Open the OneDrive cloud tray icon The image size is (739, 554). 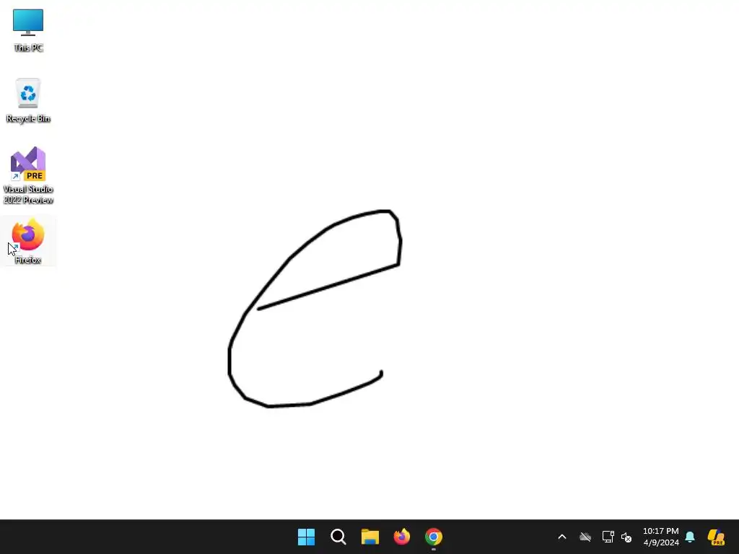pos(585,537)
